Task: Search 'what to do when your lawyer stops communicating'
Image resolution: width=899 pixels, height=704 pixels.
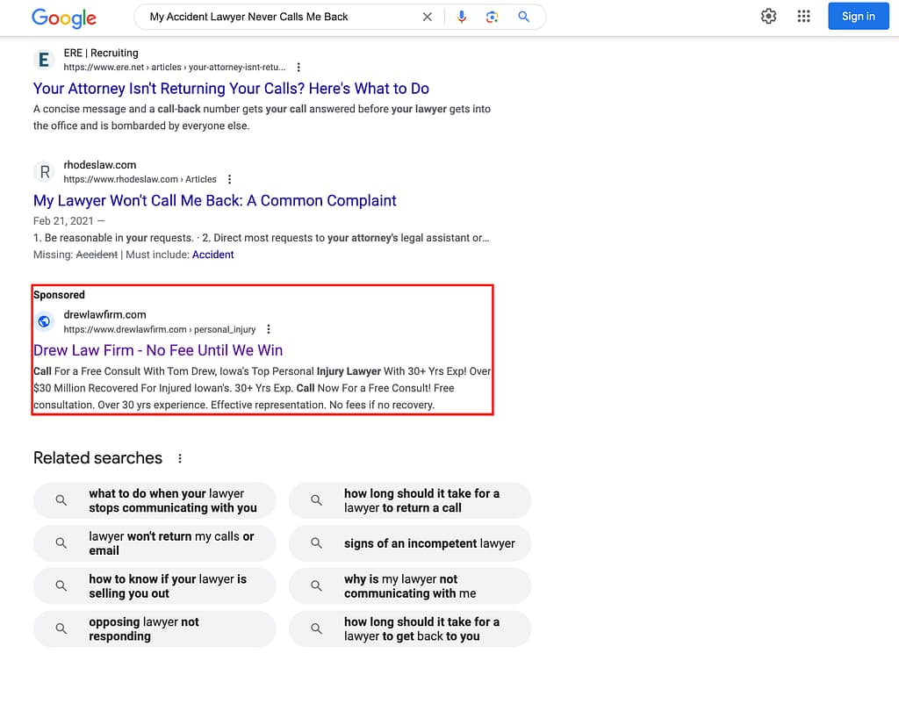Action: coord(155,500)
